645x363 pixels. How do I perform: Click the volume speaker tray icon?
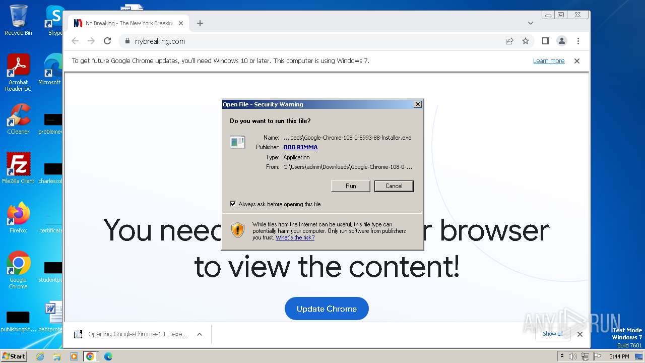pyautogui.click(x=573, y=356)
